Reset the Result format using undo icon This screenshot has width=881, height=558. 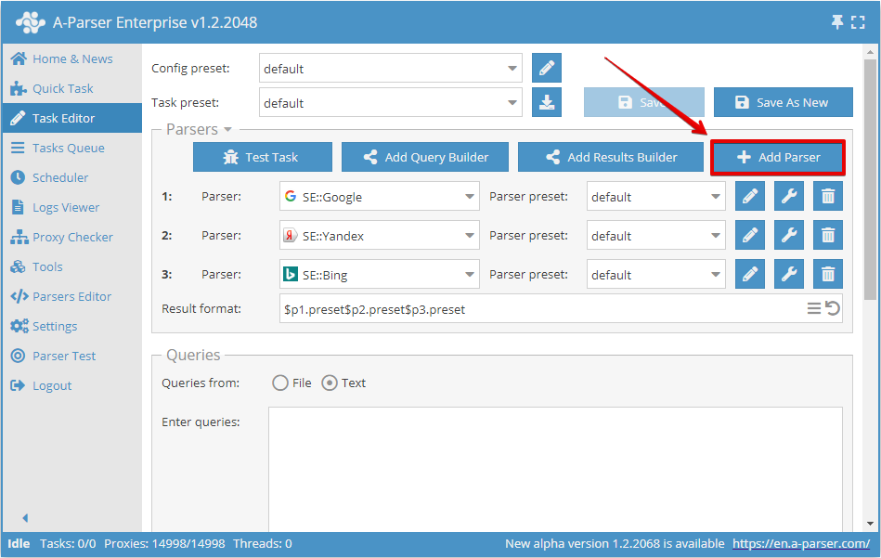click(831, 307)
